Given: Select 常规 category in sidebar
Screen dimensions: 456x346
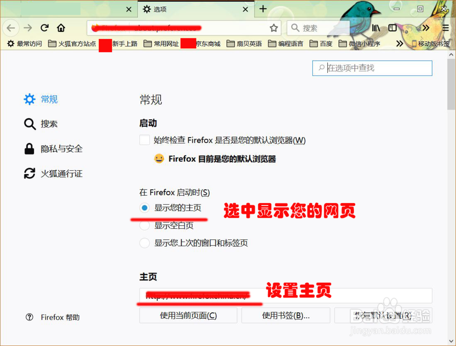Looking at the screenshot, I should click(41, 99).
